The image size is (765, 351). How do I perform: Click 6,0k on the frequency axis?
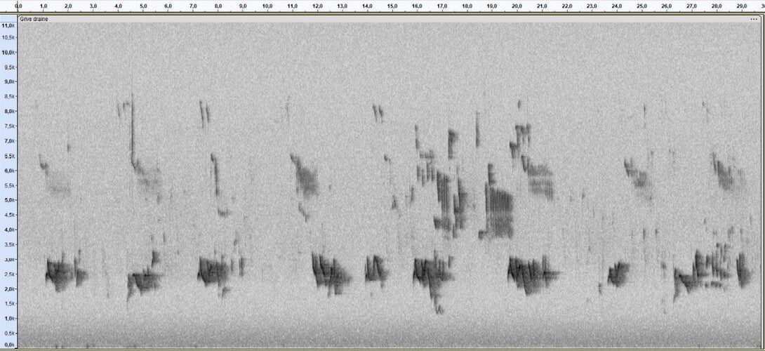point(8,171)
